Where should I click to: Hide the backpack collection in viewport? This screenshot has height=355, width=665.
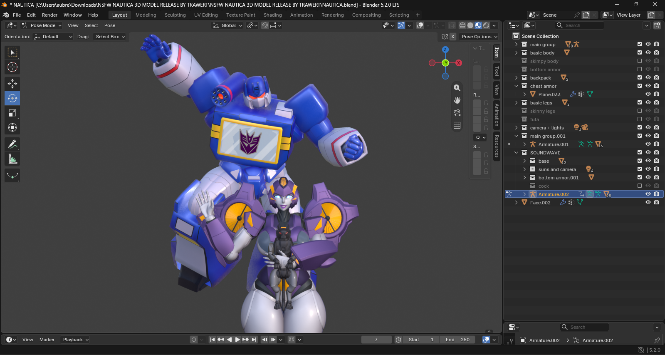[x=648, y=78]
